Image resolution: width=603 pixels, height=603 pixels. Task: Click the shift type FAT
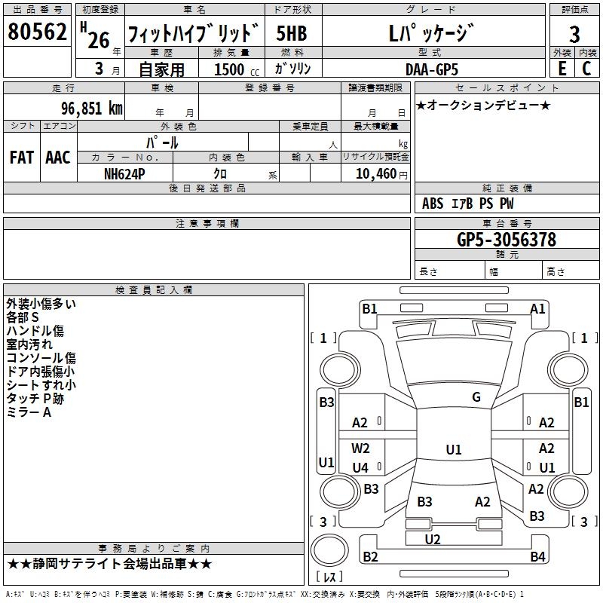click(22, 158)
